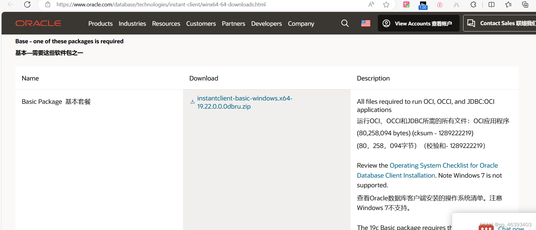Screen dimensions: 536x230
Task: Open the Company menu
Action: tap(301, 24)
